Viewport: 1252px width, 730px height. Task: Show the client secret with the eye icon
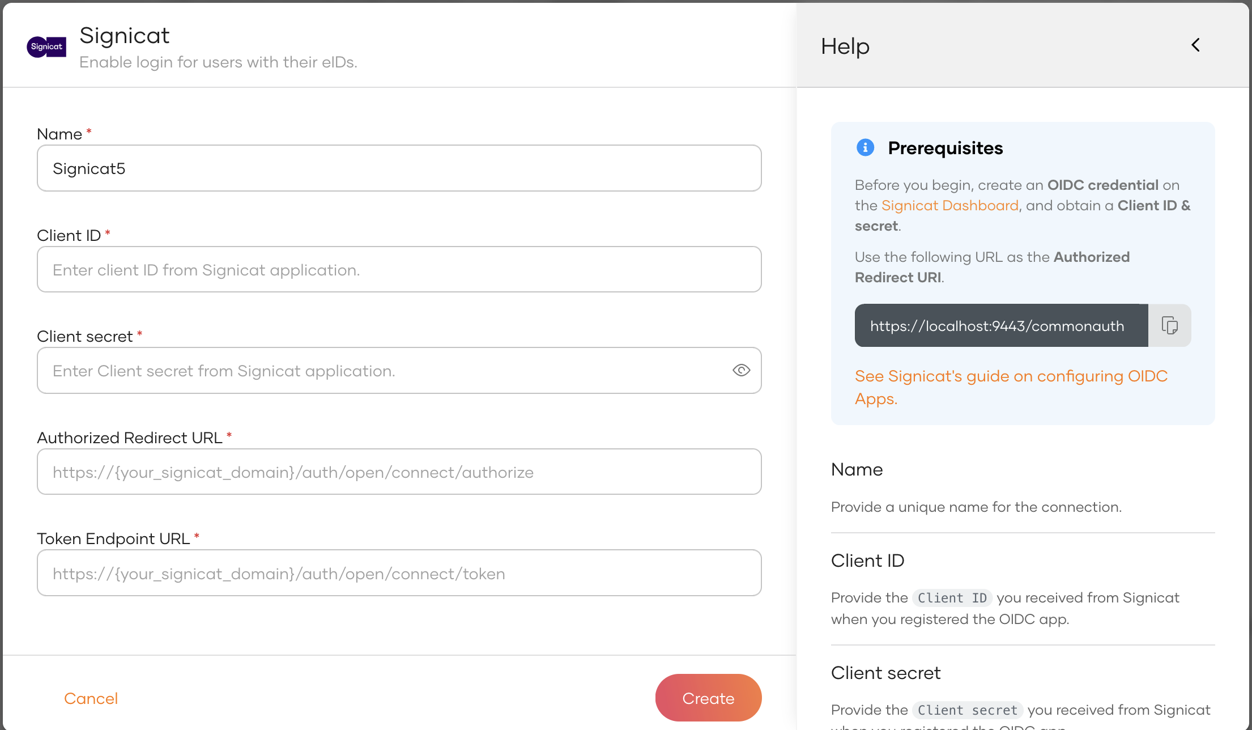click(741, 371)
